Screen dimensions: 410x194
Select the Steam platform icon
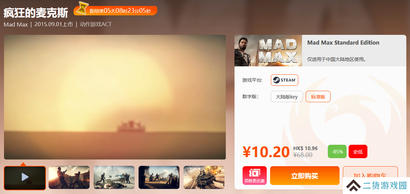click(285, 80)
